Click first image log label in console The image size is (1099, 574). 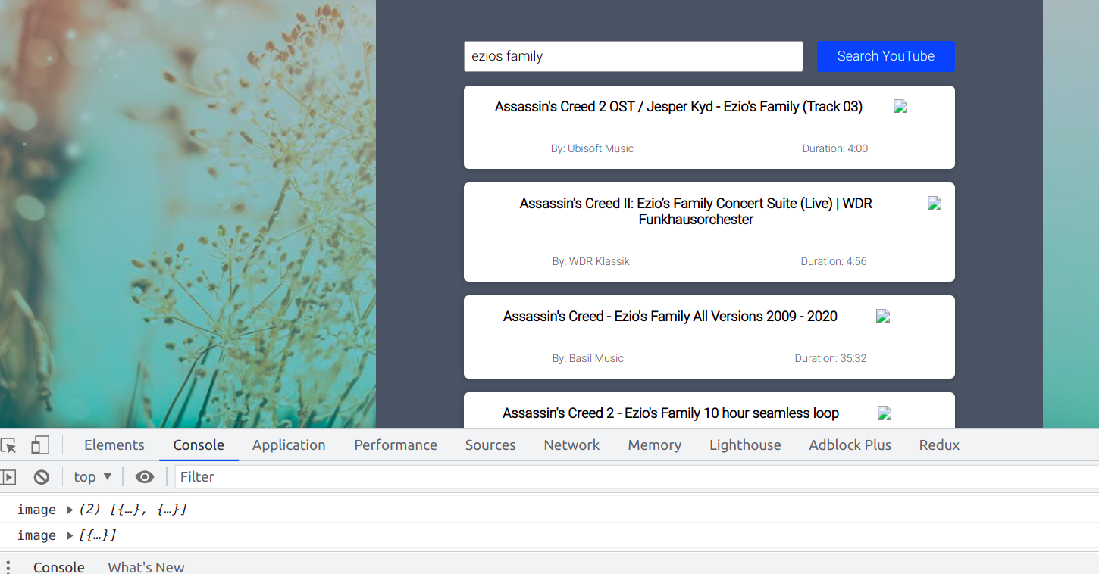click(x=37, y=510)
